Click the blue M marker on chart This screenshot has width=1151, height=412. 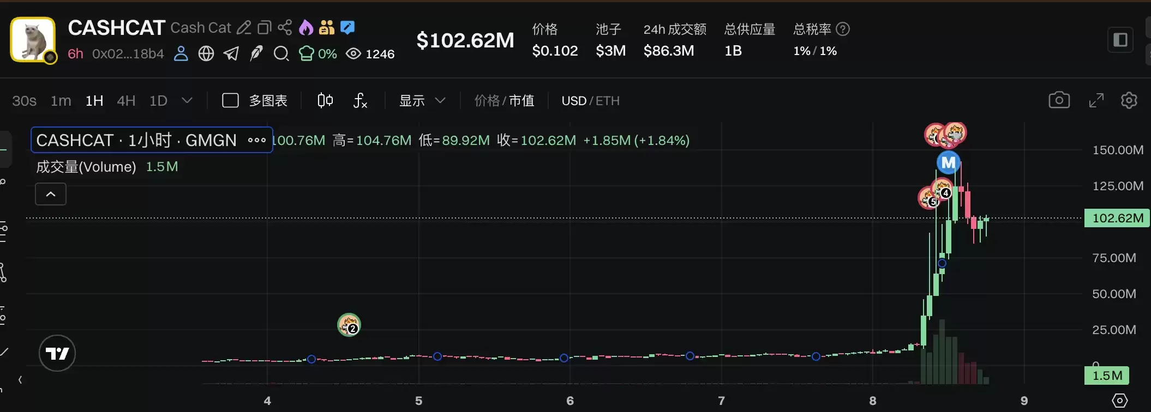[x=949, y=162]
